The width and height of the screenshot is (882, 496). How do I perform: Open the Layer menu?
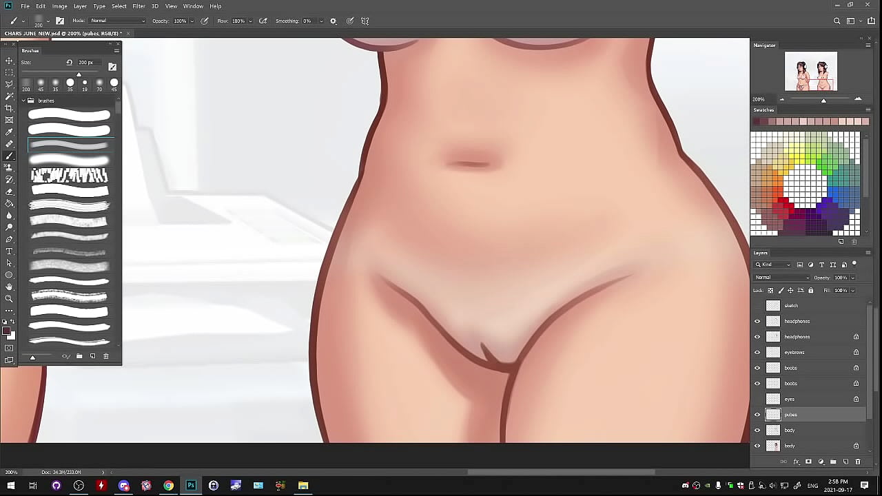pyautogui.click(x=80, y=6)
